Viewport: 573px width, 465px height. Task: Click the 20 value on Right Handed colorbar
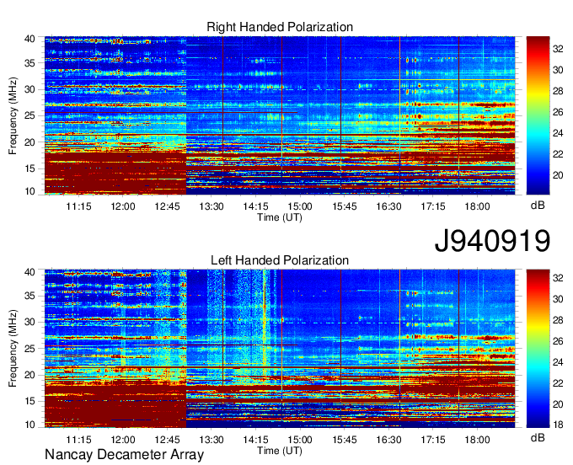click(x=558, y=175)
